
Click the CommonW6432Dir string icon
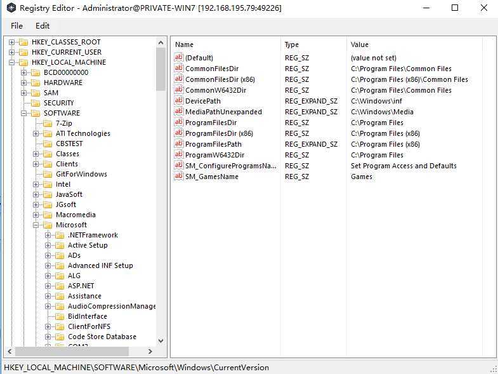coord(179,90)
